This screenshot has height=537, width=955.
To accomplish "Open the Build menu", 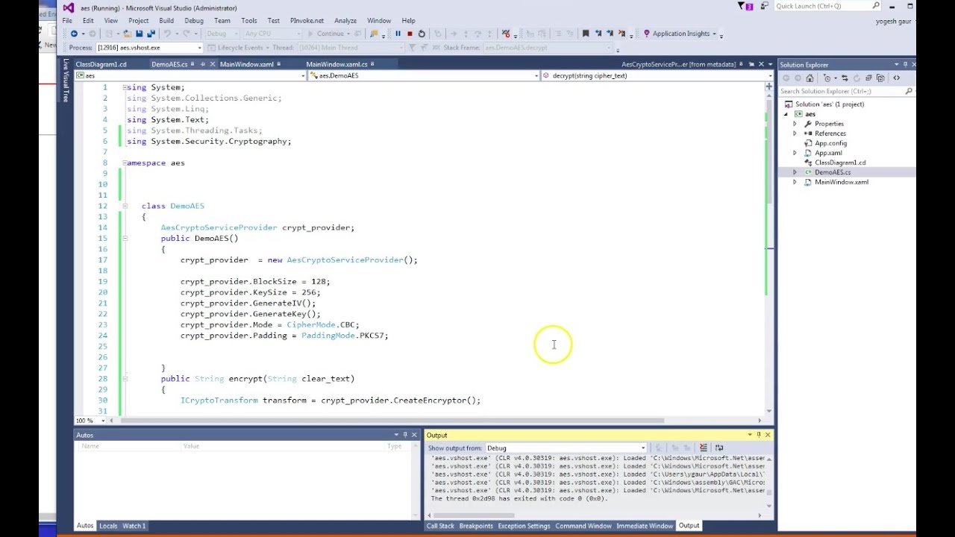I will [166, 21].
